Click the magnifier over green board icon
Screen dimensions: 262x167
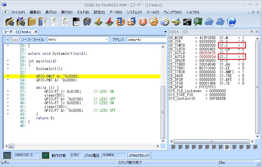[198, 22]
